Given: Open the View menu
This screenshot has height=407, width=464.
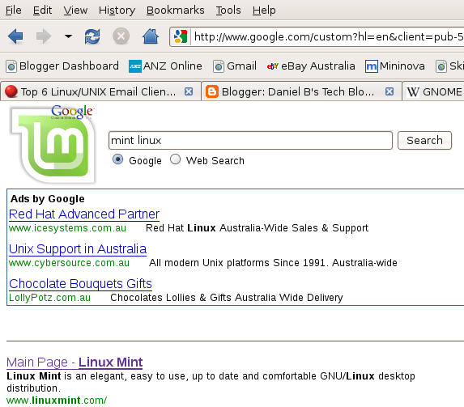Looking at the screenshot, I should (x=75, y=11).
